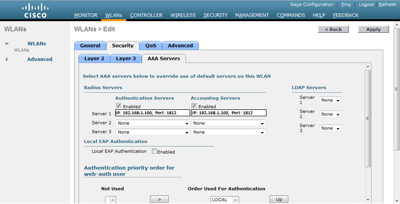
Task: Switch to the Layer 2 tab
Action: 94,59
